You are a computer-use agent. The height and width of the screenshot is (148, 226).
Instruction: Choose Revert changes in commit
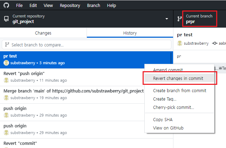pyautogui.click(x=179, y=78)
